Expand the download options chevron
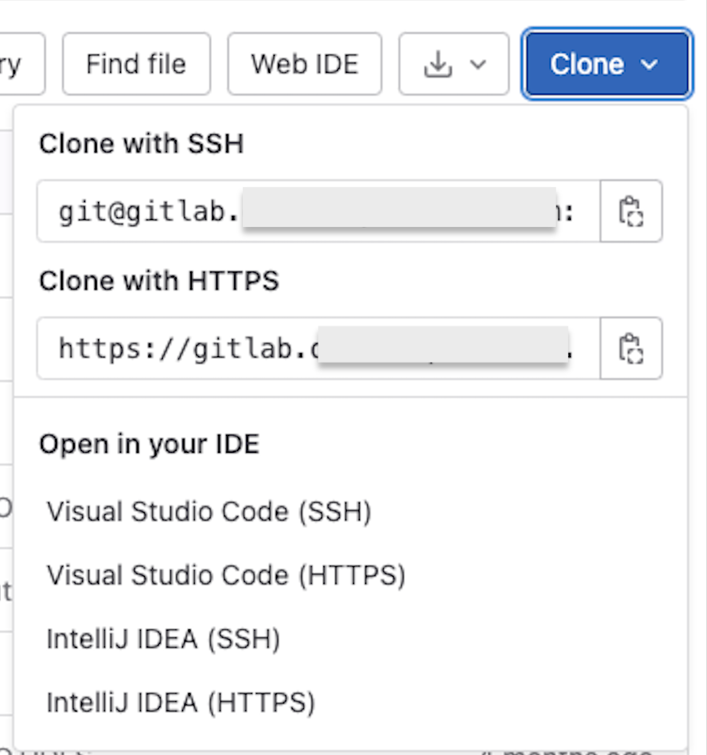Viewport: 707px width, 755px height. [478, 64]
